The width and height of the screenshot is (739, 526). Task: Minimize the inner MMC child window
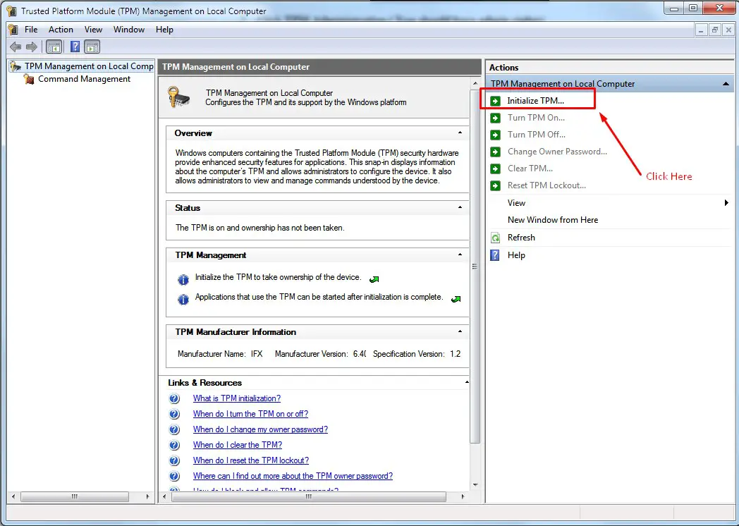coord(702,30)
